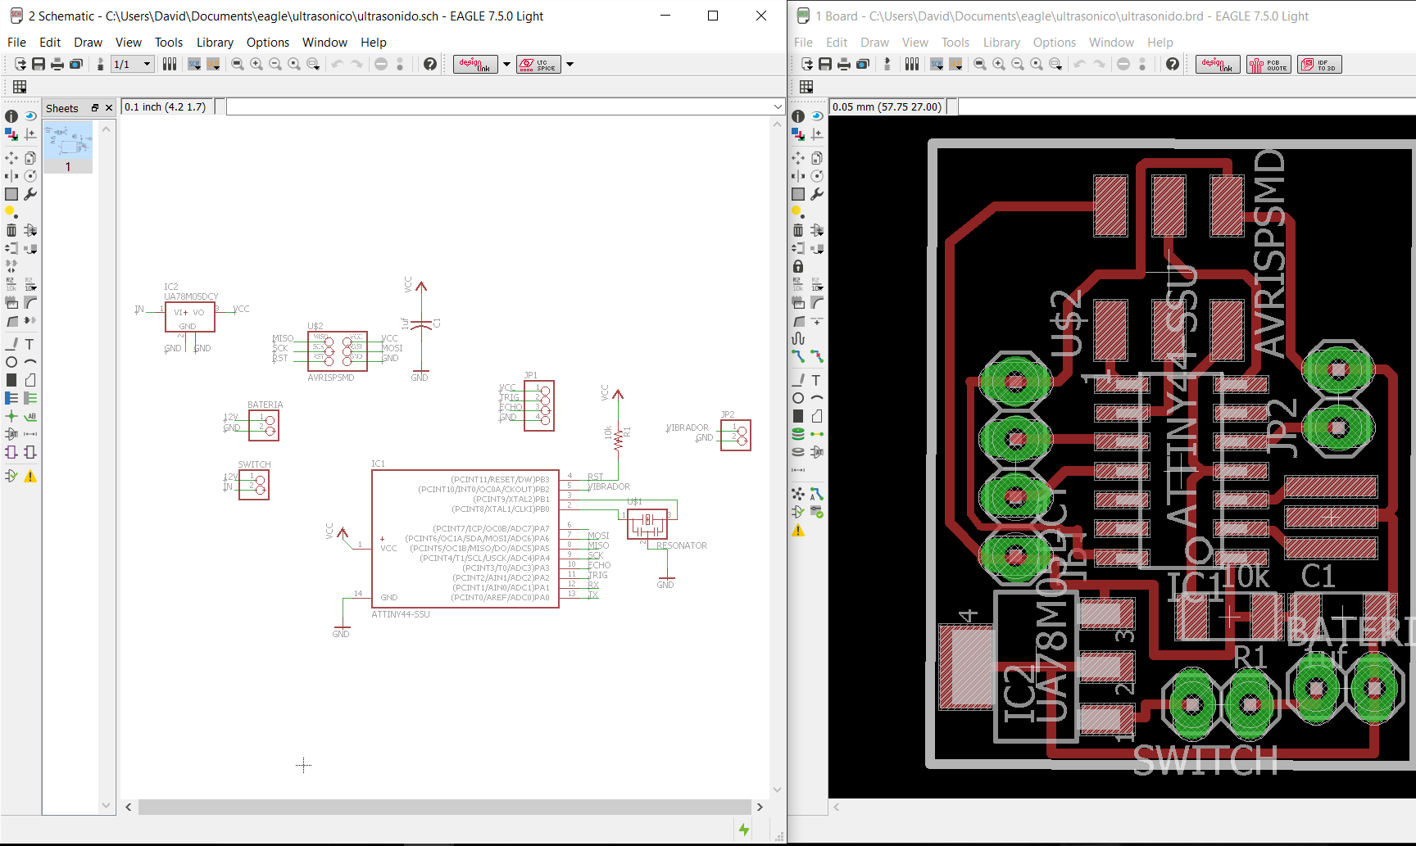Screen dimensions: 1416x846
Task: Select the Ratsnest tool in the board toolbar
Action: click(x=798, y=494)
